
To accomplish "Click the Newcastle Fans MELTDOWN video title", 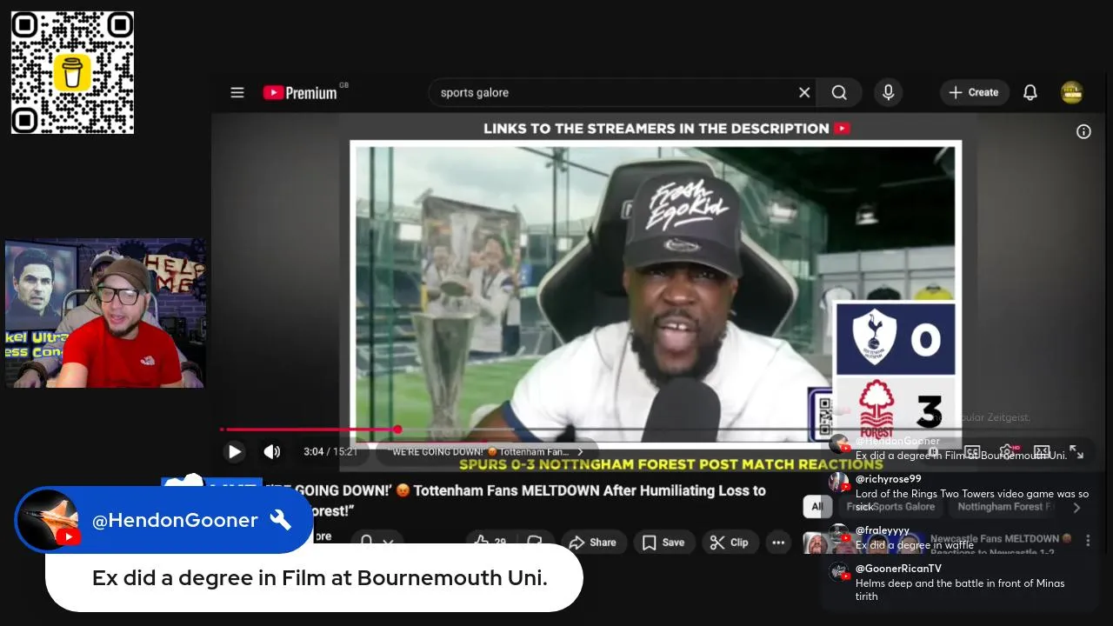I will [1001, 538].
